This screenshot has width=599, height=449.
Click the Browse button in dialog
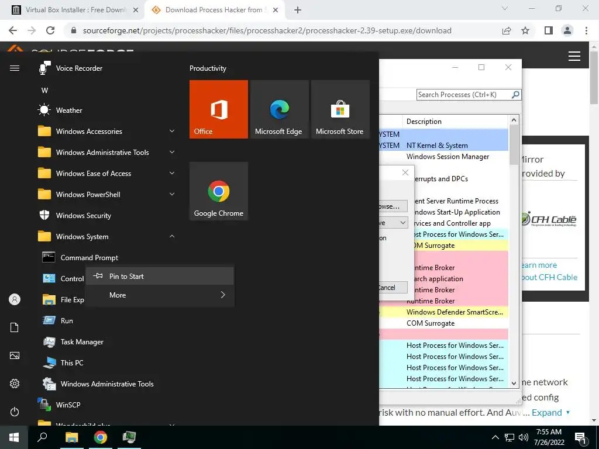[393, 206]
